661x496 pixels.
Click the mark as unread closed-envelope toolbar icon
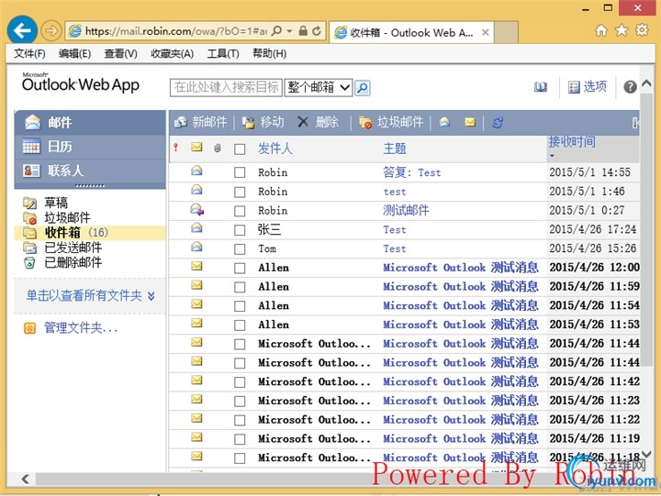470,122
